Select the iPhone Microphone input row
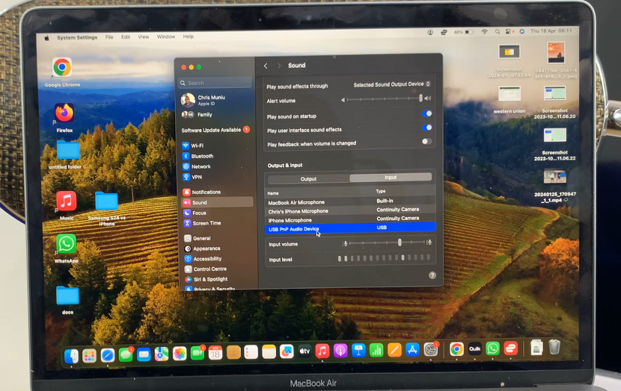 351,220
